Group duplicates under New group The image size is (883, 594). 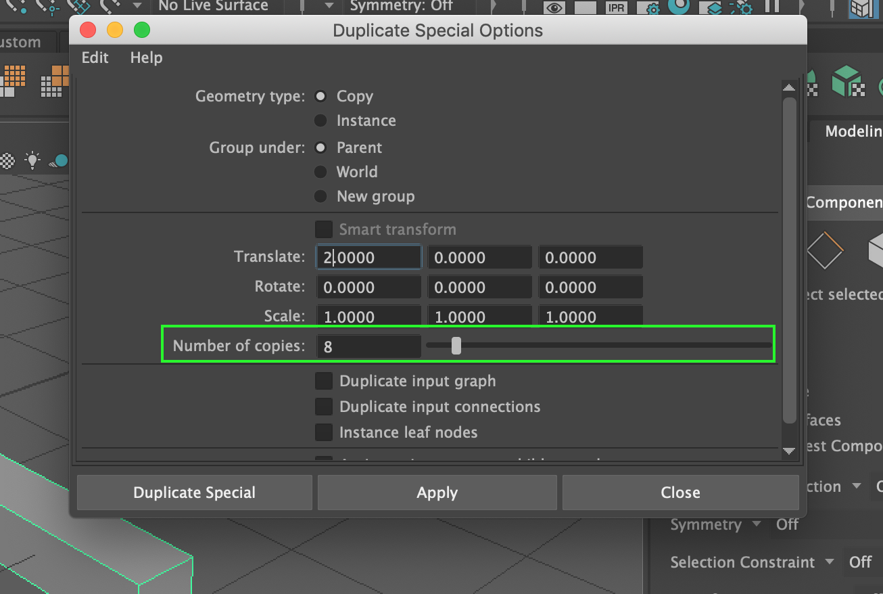320,196
